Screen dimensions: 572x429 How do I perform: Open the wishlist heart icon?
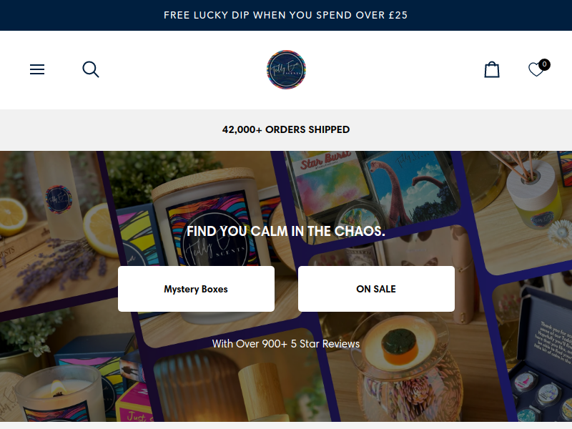pos(536,69)
